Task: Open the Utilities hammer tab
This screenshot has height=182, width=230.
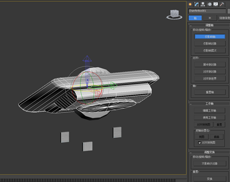Action: tap(222, 4)
